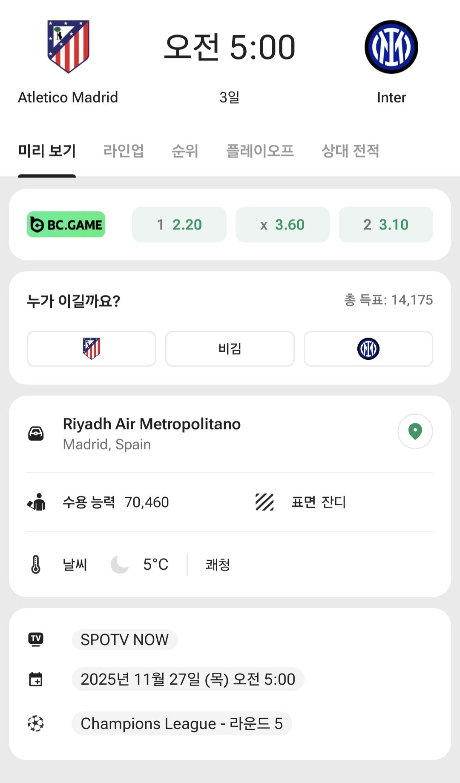The image size is (460, 783).
Task: Switch to the 순위 tab
Action: coord(185,151)
